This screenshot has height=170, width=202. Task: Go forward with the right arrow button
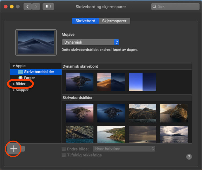36,7
